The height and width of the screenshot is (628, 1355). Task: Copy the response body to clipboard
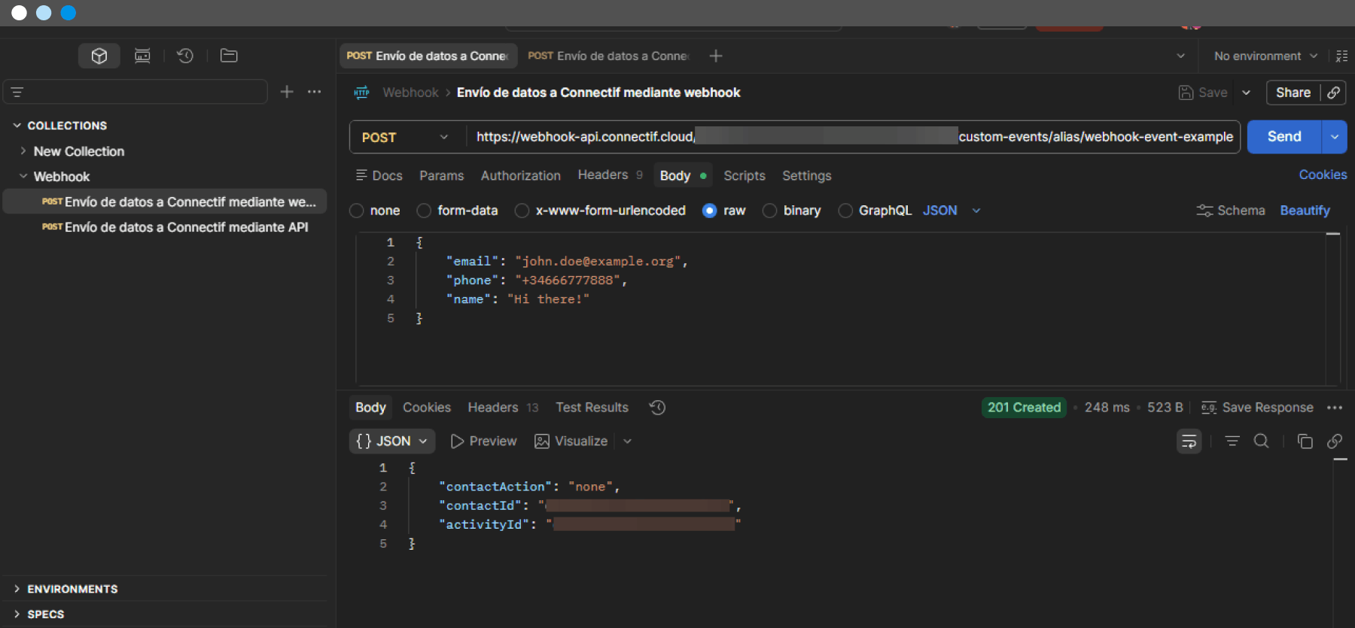point(1305,441)
